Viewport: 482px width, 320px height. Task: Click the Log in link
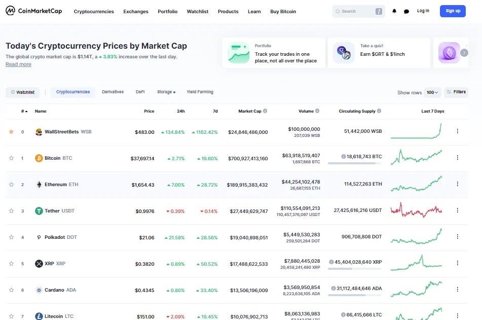coord(423,11)
